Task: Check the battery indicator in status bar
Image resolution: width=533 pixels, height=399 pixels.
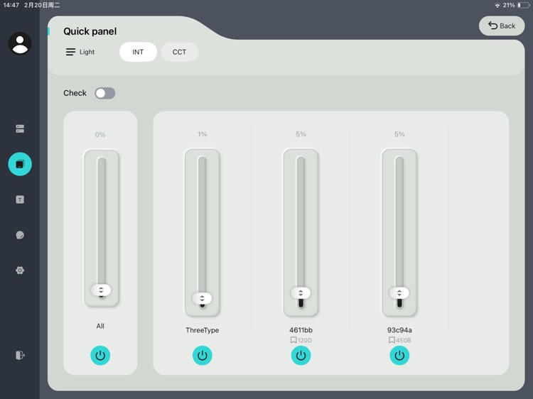Action: pos(524,5)
